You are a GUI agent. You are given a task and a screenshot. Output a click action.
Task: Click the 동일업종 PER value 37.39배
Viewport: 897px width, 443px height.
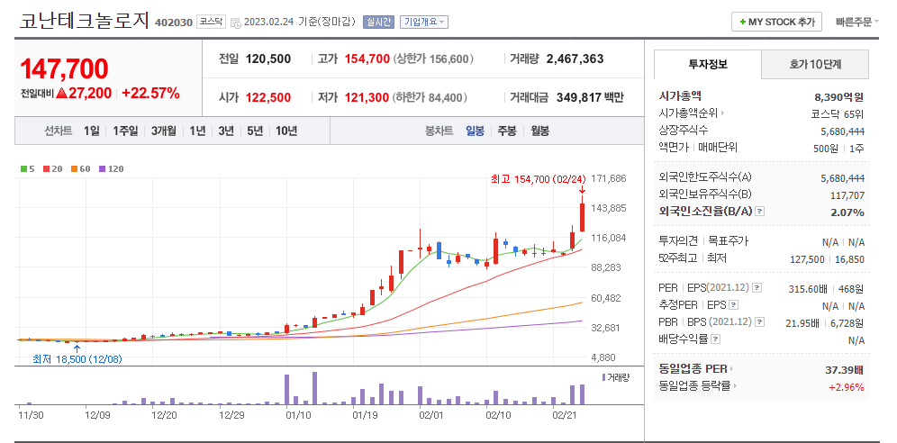[845, 369]
